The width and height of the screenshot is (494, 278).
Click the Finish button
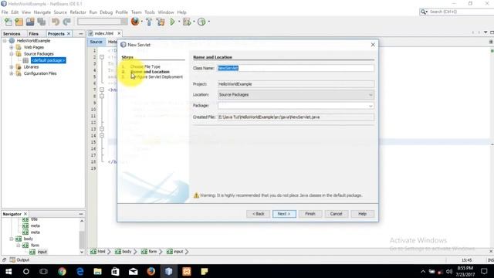(310, 214)
